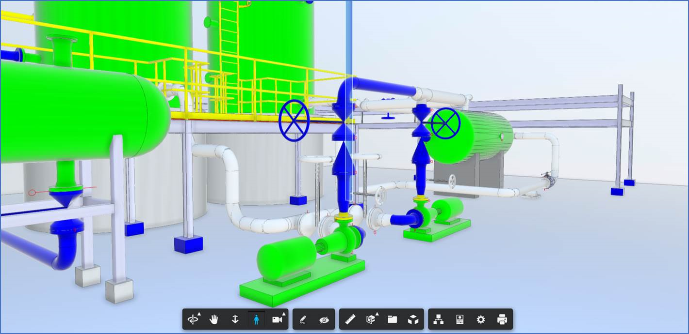
Task: Toggle the hide objects eye icon
Action: 324,319
